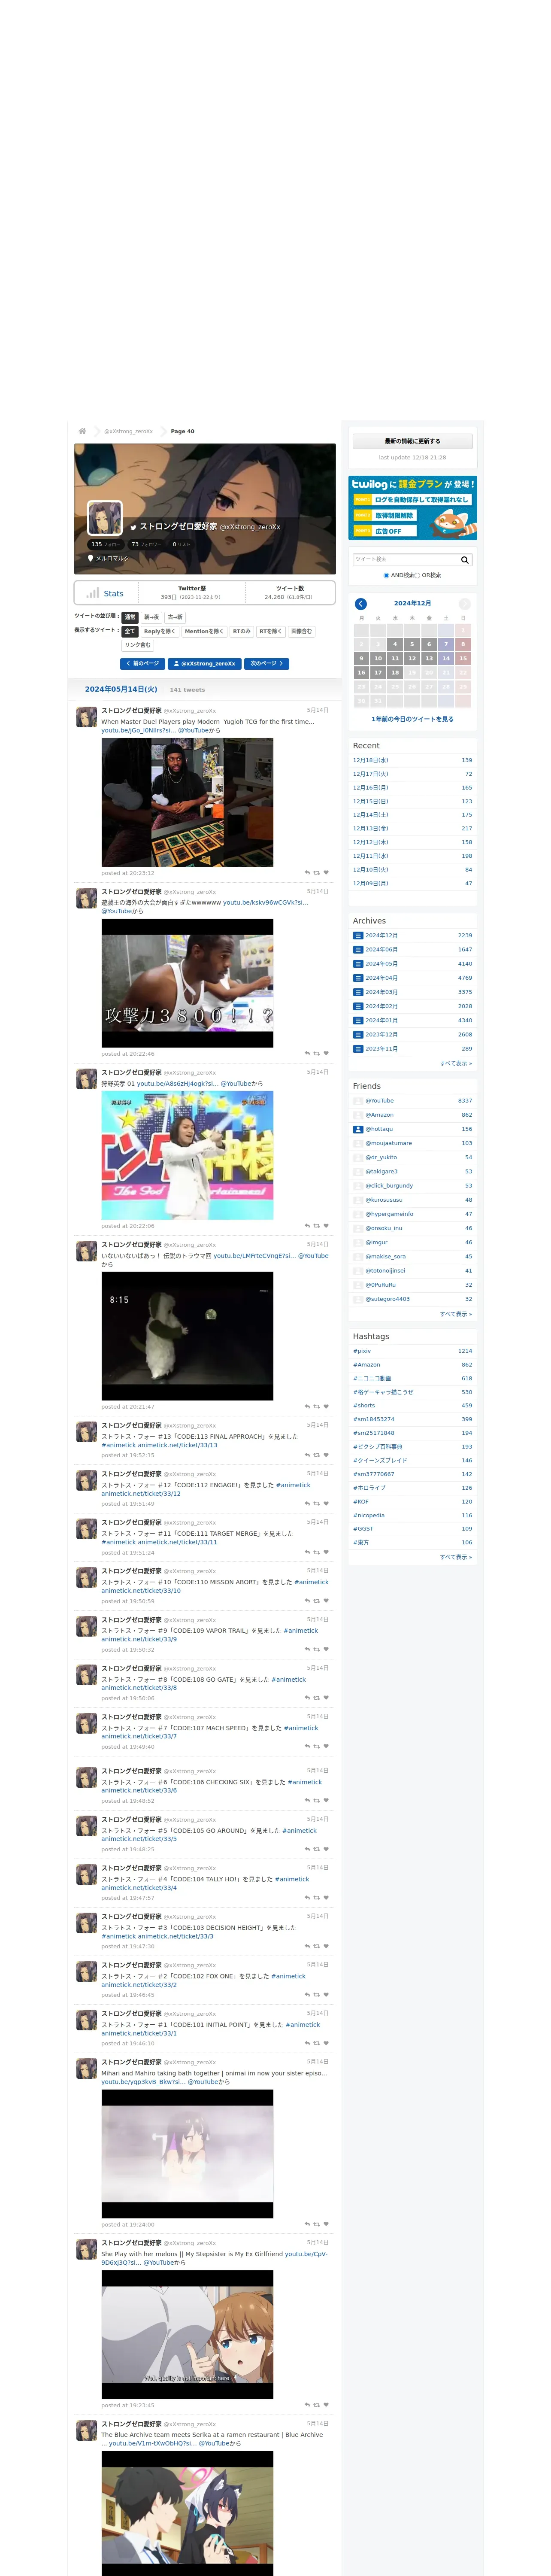
Task: Expand Hashtags list with すべて表示
Action: [456, 1557]
